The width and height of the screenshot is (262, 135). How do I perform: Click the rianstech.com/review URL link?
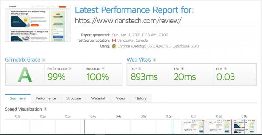pyautogui.click(x=128, y=21)
